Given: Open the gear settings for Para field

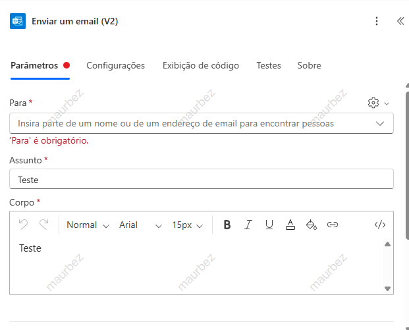Looking at the screenshot, I should click(373, 103).
